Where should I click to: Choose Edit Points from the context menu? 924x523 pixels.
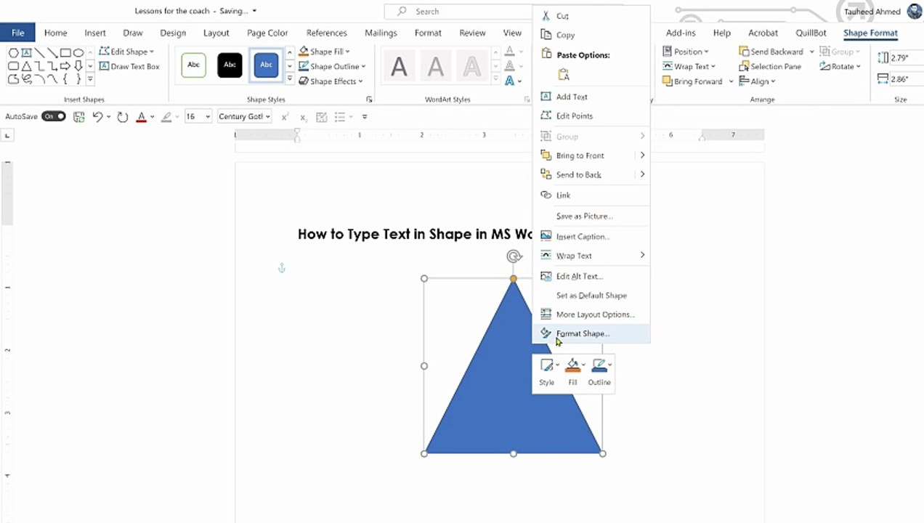pos(591,115)
